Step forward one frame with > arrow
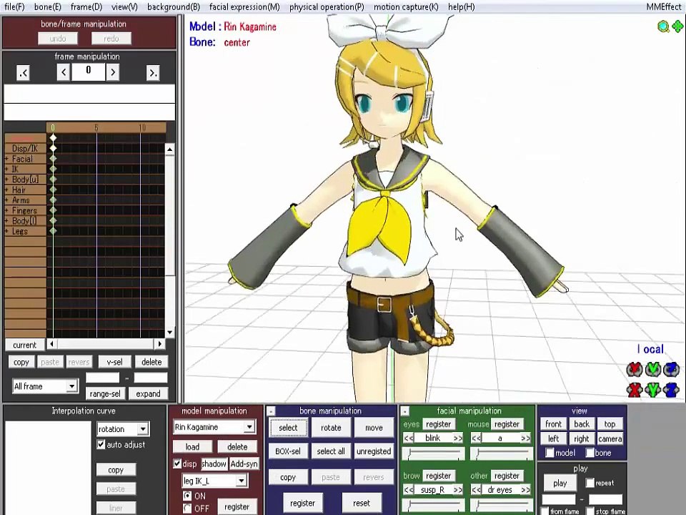The width and height of the screenshot is (686, 515). pos(113,72)
